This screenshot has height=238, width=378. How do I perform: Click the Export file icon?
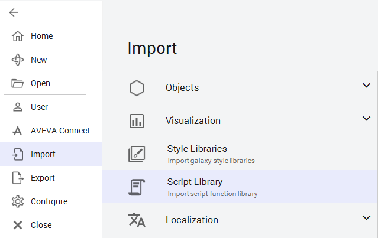[18, 178]
